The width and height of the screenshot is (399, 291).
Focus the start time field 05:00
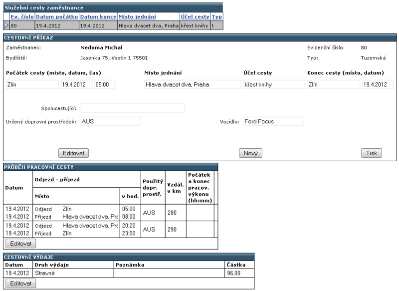coord(105,84)
